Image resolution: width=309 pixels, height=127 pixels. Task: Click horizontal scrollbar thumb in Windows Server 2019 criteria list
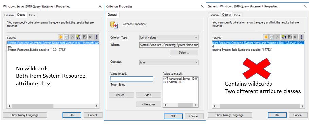coord(32,106)
